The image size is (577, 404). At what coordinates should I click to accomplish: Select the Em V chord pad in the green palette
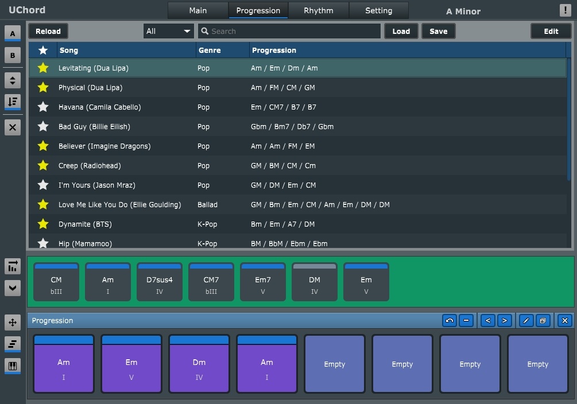[x=366, y=282]
